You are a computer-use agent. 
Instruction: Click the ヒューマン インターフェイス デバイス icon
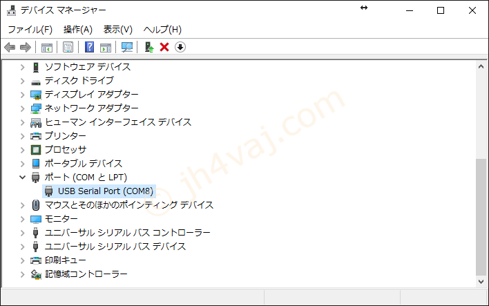[36, 122]
